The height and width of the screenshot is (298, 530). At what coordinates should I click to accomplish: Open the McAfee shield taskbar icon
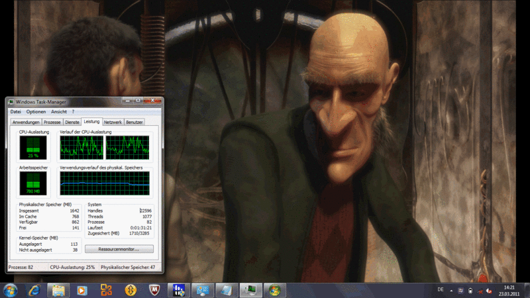(154, 290)
